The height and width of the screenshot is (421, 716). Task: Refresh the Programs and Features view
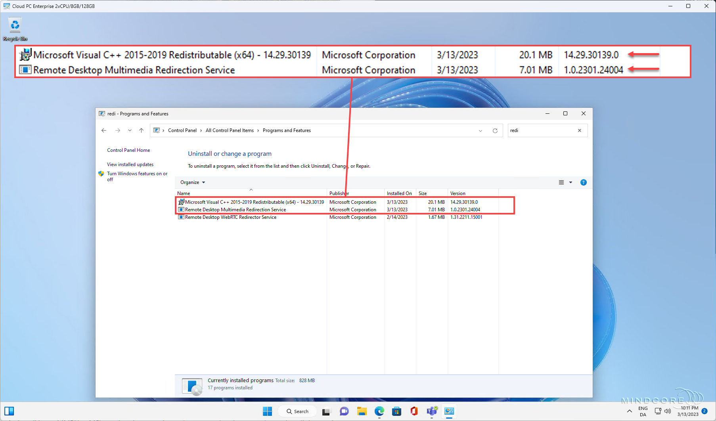[495, 130]
